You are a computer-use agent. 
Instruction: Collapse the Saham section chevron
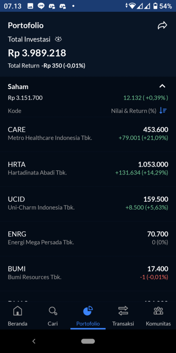click(162, 86)
